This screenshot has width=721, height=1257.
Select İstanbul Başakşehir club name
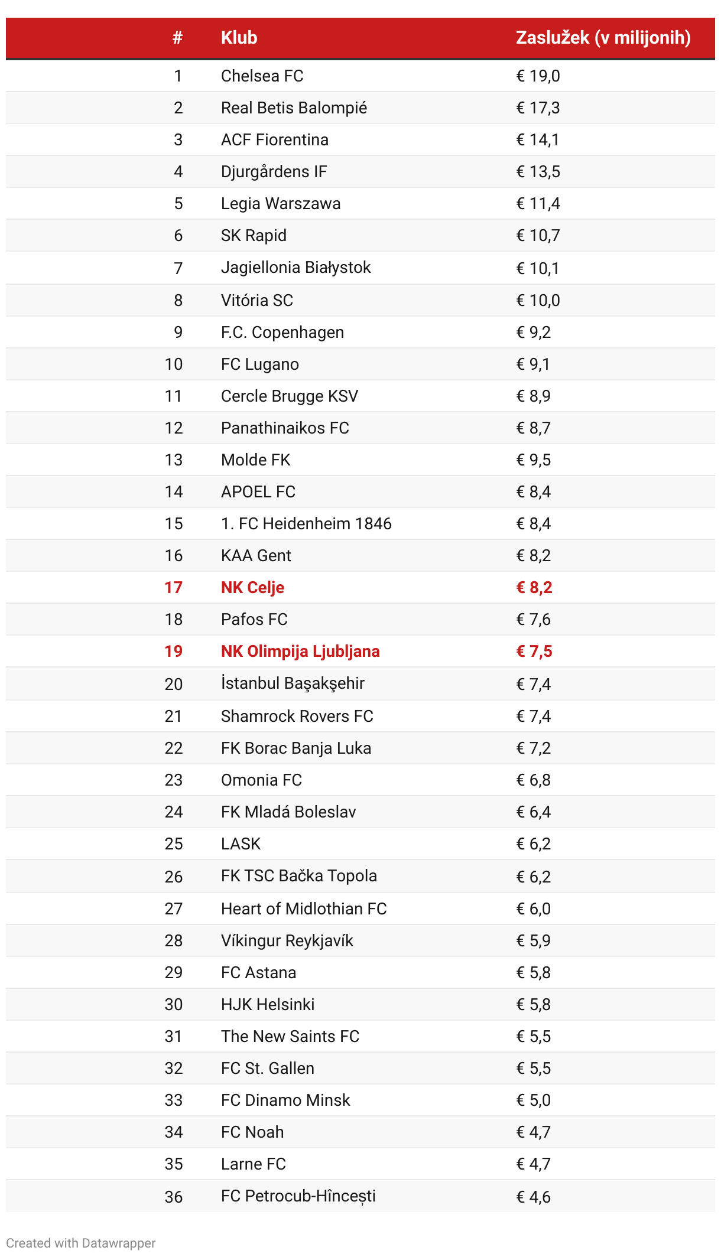point(293,683)
